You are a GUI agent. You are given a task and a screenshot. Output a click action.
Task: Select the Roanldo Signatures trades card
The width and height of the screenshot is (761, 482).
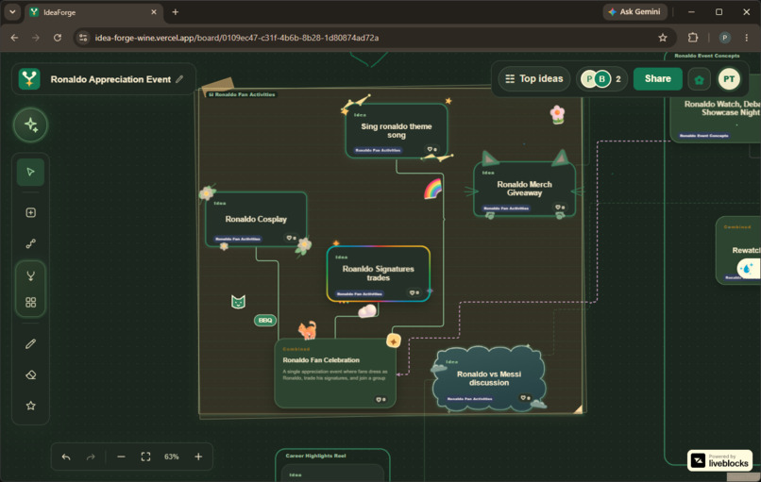tap(378, 274)
